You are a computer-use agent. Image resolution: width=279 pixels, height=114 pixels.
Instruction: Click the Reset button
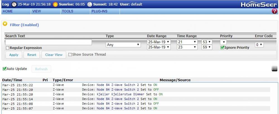[32, 55]
